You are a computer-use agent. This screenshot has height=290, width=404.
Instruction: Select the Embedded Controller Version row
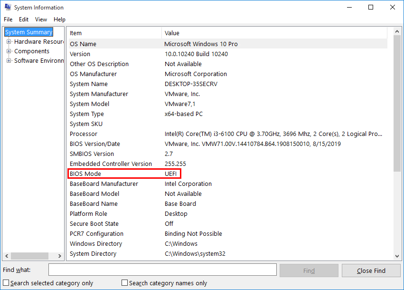[x=228, y=164]
